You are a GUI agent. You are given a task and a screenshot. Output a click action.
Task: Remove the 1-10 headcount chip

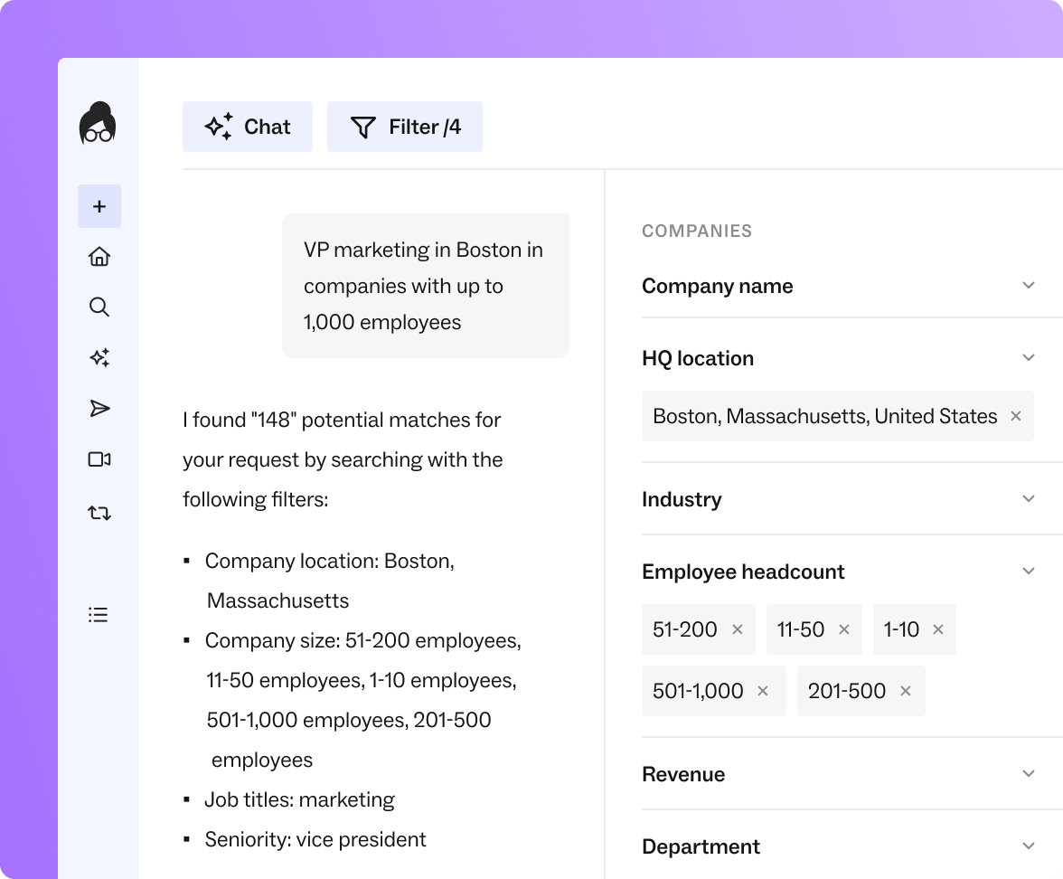[938, 629]
